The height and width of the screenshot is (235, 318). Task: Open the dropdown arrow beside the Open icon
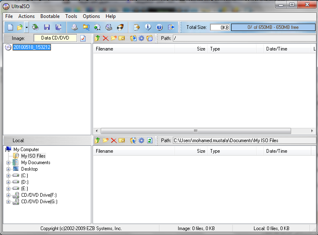click(26, 27)
